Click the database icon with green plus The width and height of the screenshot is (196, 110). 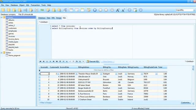click(x=14, y=10)
